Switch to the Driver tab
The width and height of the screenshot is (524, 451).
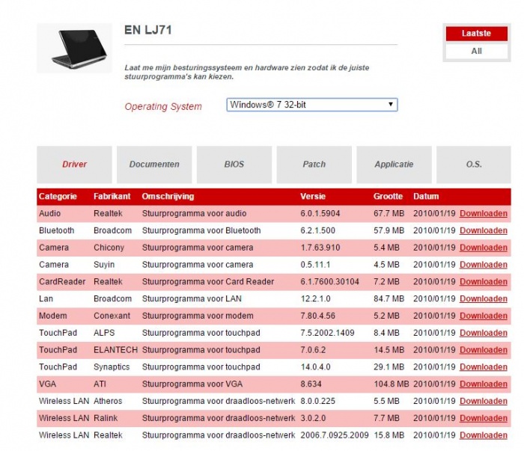[74, 165]
